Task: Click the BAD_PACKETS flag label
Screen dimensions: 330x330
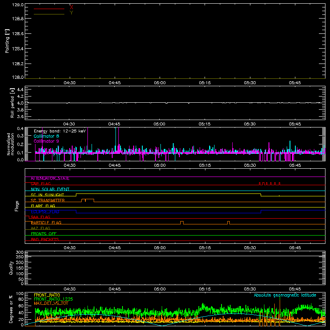Action: tap(45, 239)
